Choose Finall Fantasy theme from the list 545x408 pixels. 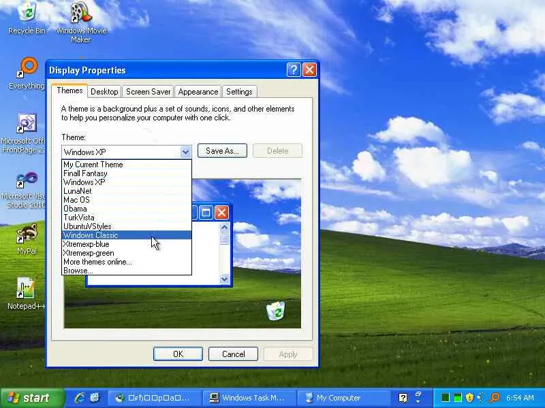[127, 173]
